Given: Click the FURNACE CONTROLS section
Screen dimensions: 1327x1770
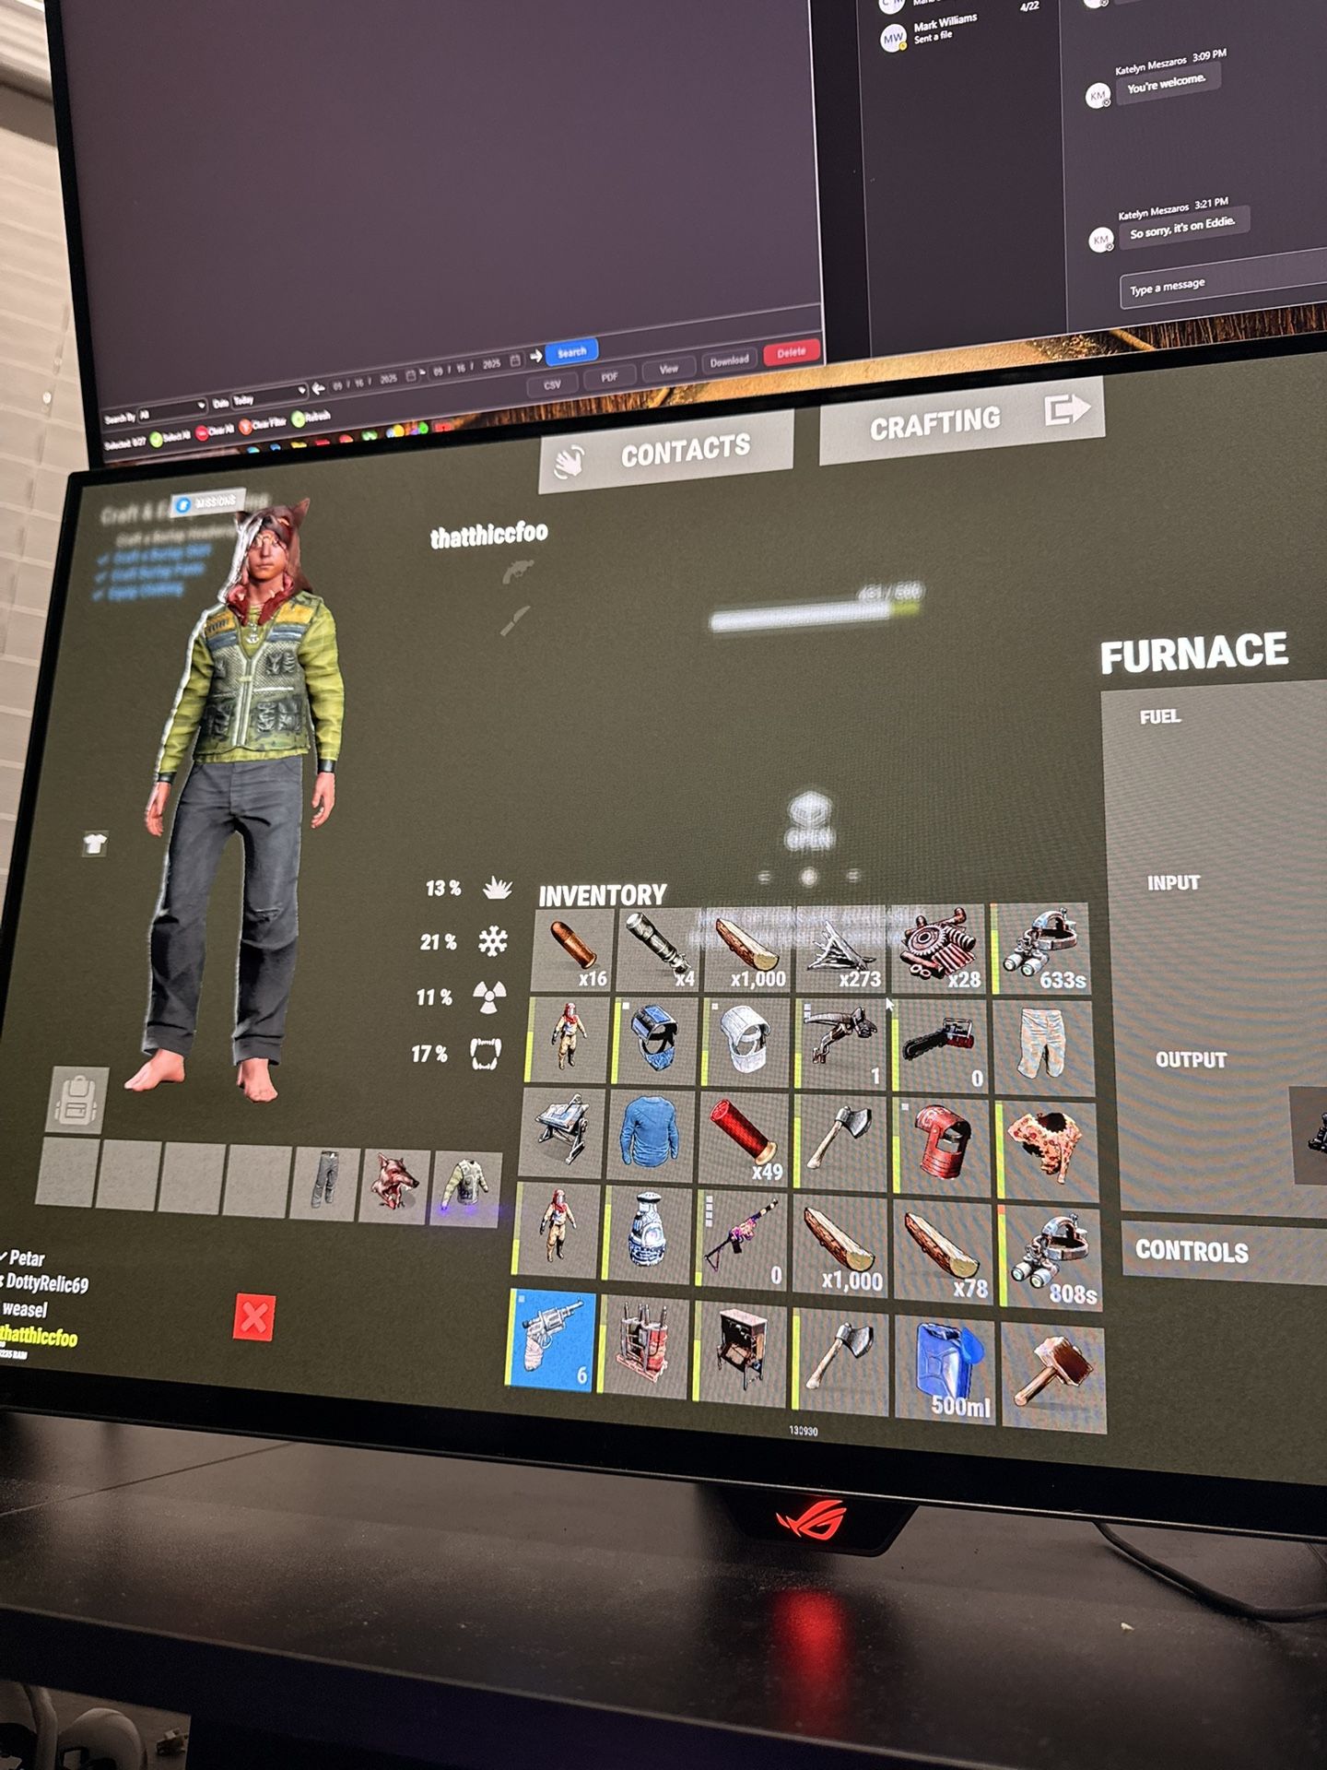Looking at the screenshot, I should (x=1224, y=1251).
